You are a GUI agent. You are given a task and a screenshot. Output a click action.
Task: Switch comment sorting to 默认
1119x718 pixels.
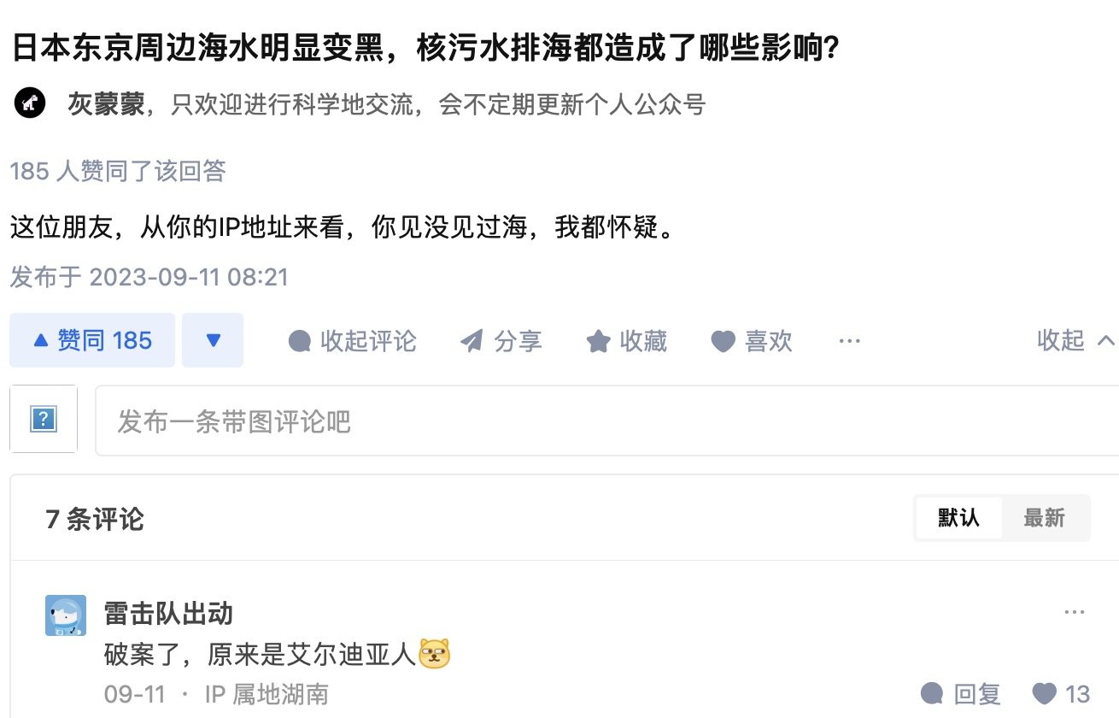coord(958,518)
